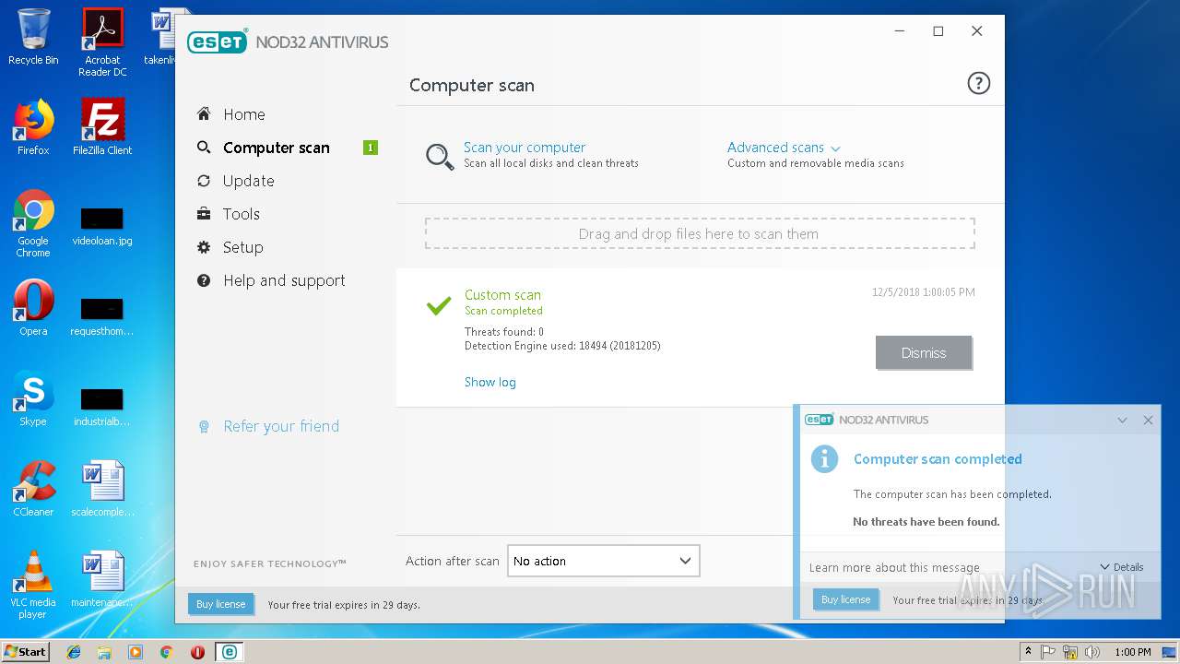The width and height of the screenshot is (1180, 664).
Task: Click the volume speaker tray icon
Action: 1091,652
